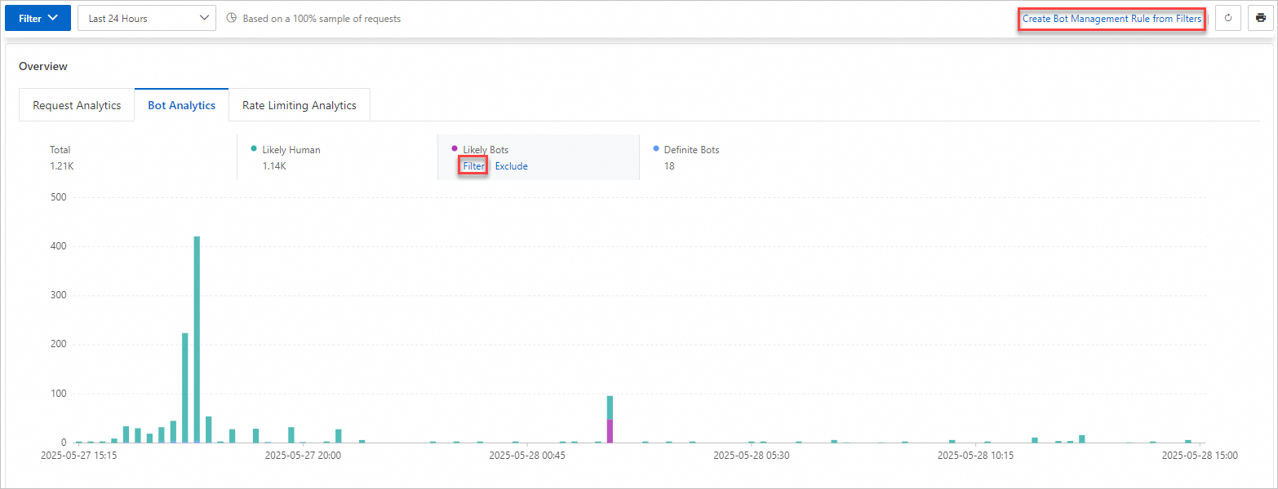Click the clock icon beside sample text
1278x489 pixels.
tap(231, 18)
